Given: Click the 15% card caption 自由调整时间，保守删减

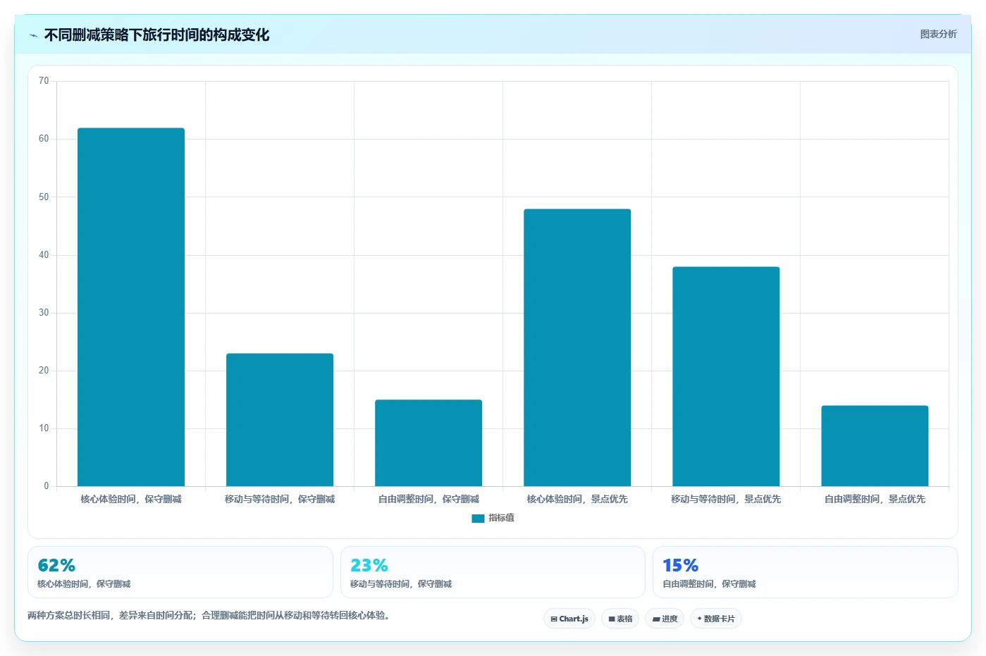Looking at the screenshot, I should [709, 584].
